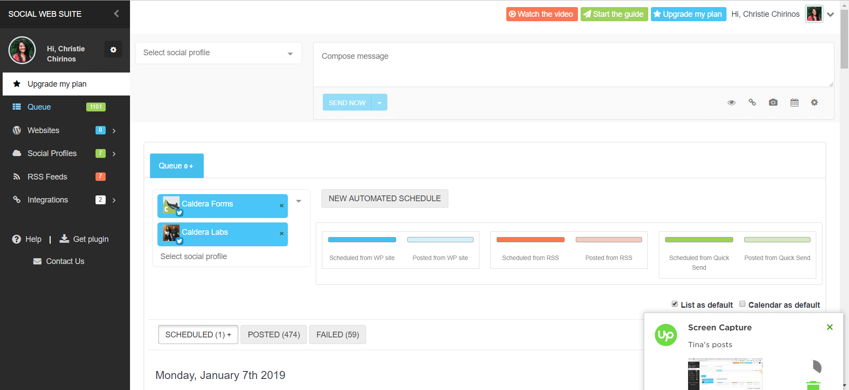
Task: Click the Help question mark icon
Action: 16,239
